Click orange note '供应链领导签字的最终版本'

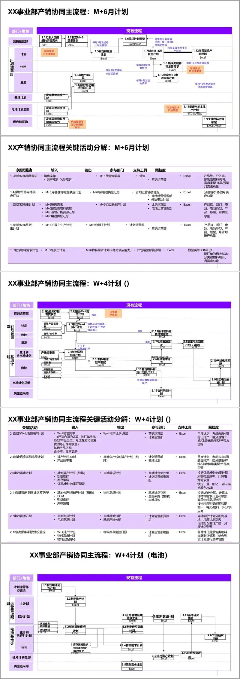pos(77,124)
